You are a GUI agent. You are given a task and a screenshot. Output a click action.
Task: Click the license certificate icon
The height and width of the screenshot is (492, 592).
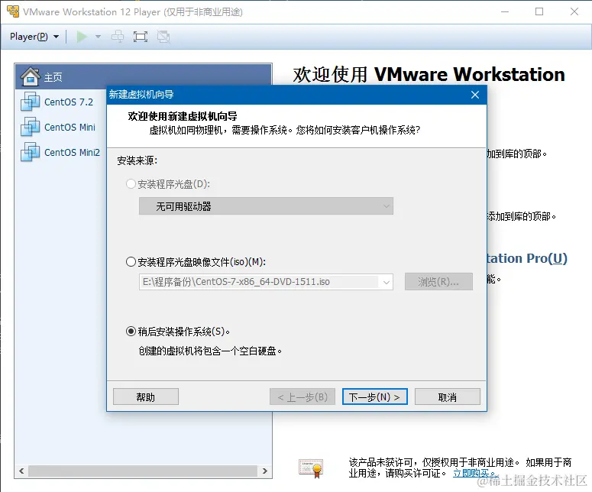click(x=311, y=468)
